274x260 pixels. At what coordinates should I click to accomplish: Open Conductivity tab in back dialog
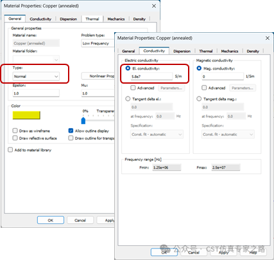coord(40,19)
